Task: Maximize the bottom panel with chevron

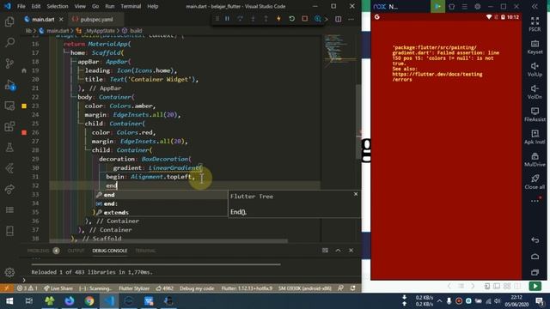Action: (338, 251)
